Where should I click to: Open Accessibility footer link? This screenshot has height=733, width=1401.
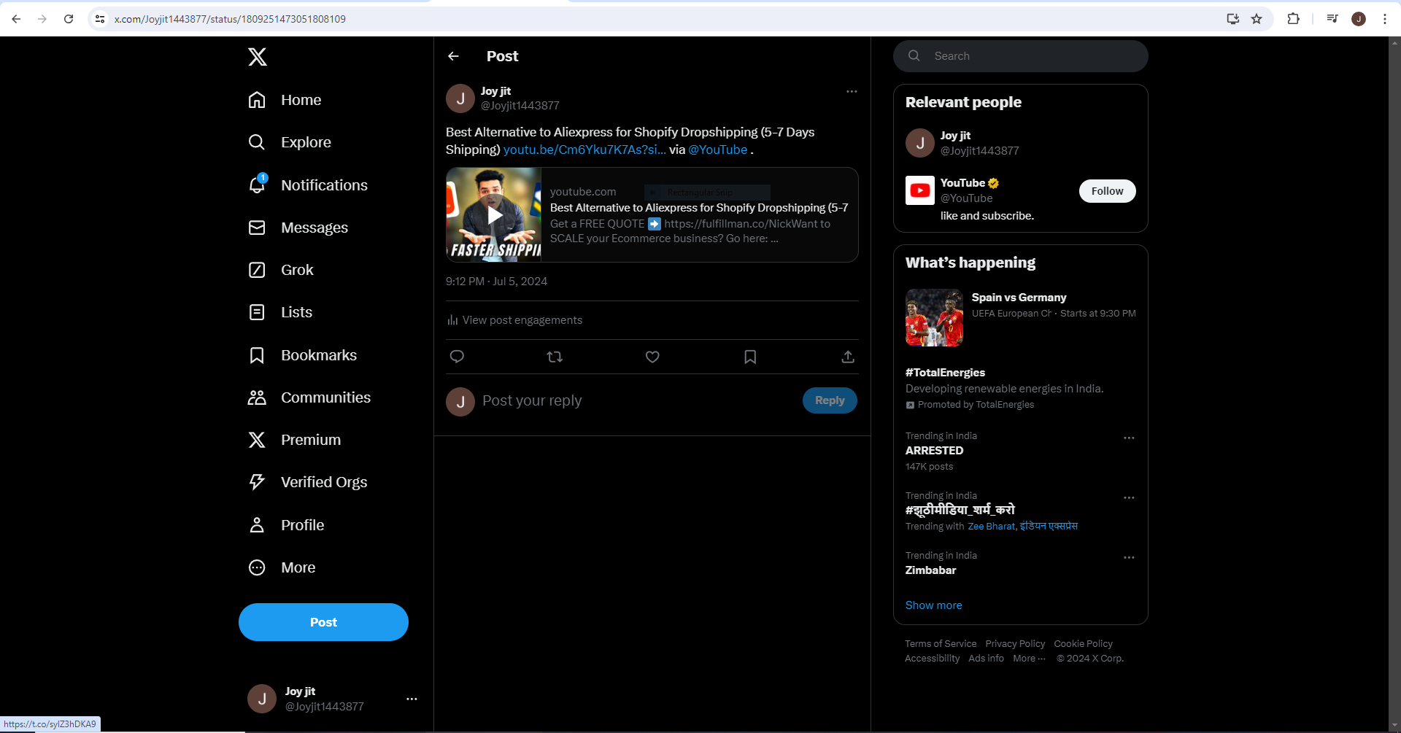coord(932,659)
